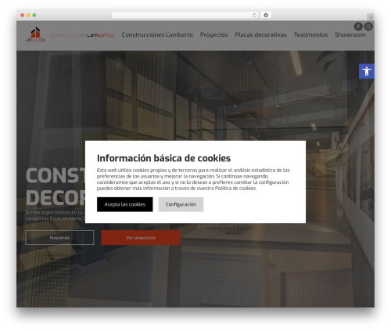Click the browser extension icon beside address bar
The image size is (391, 331).
pos(266,15)
